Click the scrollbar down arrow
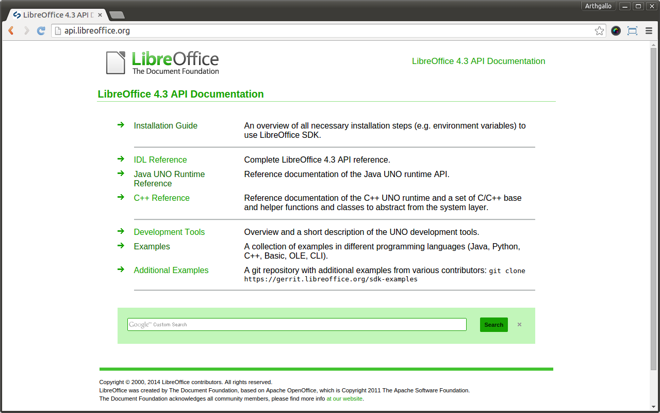This screenshot has width=660, height=413. (654, 407)
